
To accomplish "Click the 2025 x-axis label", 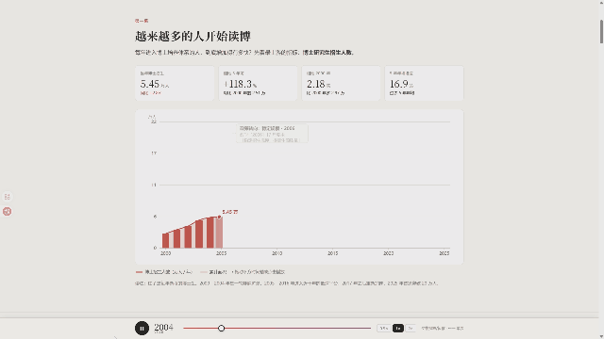I will click(x=445, y=253).
